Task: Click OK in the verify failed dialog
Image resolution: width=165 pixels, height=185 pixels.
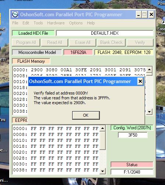Action: coord(86,115)
